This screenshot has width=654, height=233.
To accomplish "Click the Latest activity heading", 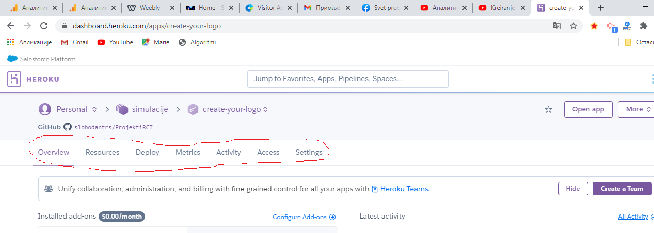I will pos(382,216).
